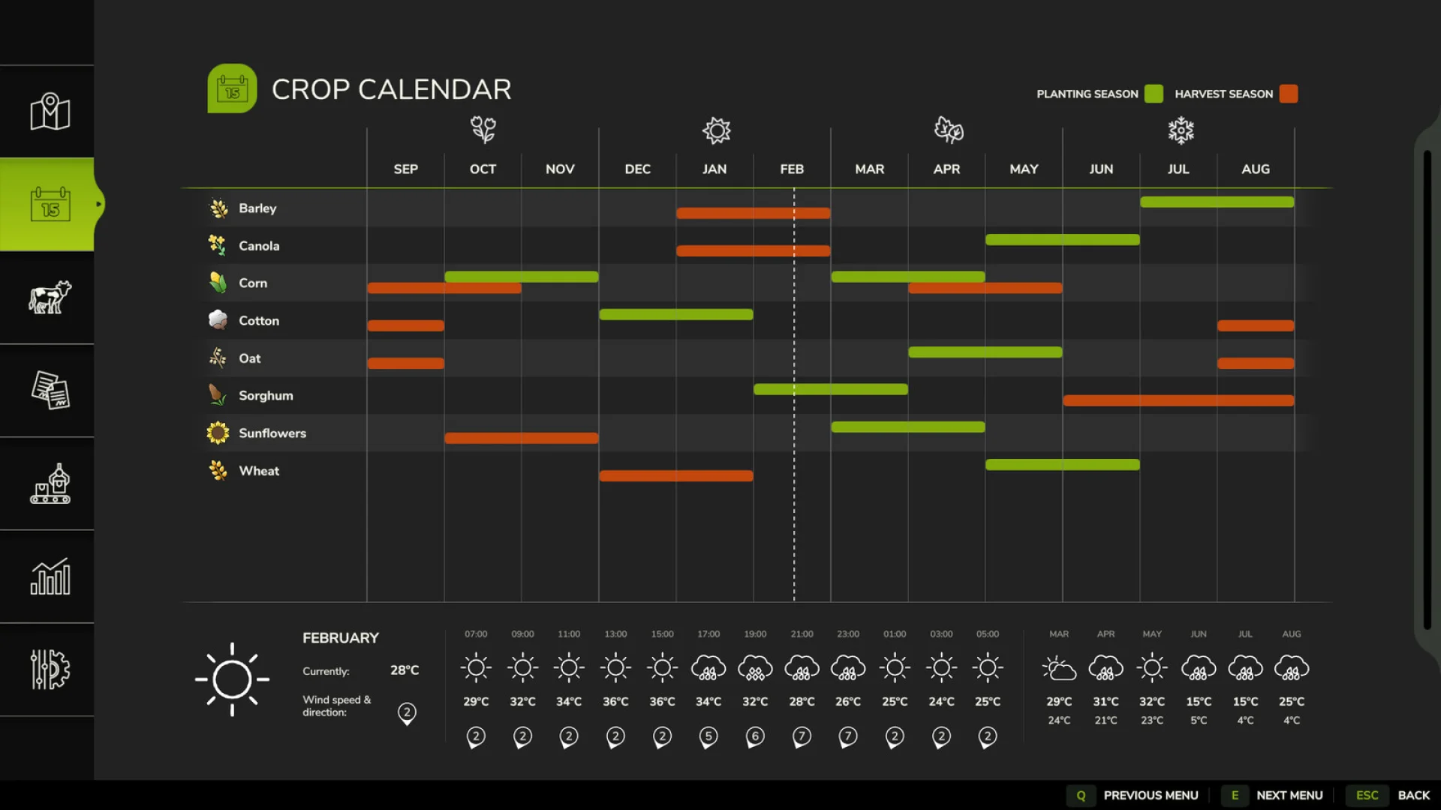This screenshot has height=810, width=1441.
Task: Select the FEB month header
Action: click(x=792, y=169)
